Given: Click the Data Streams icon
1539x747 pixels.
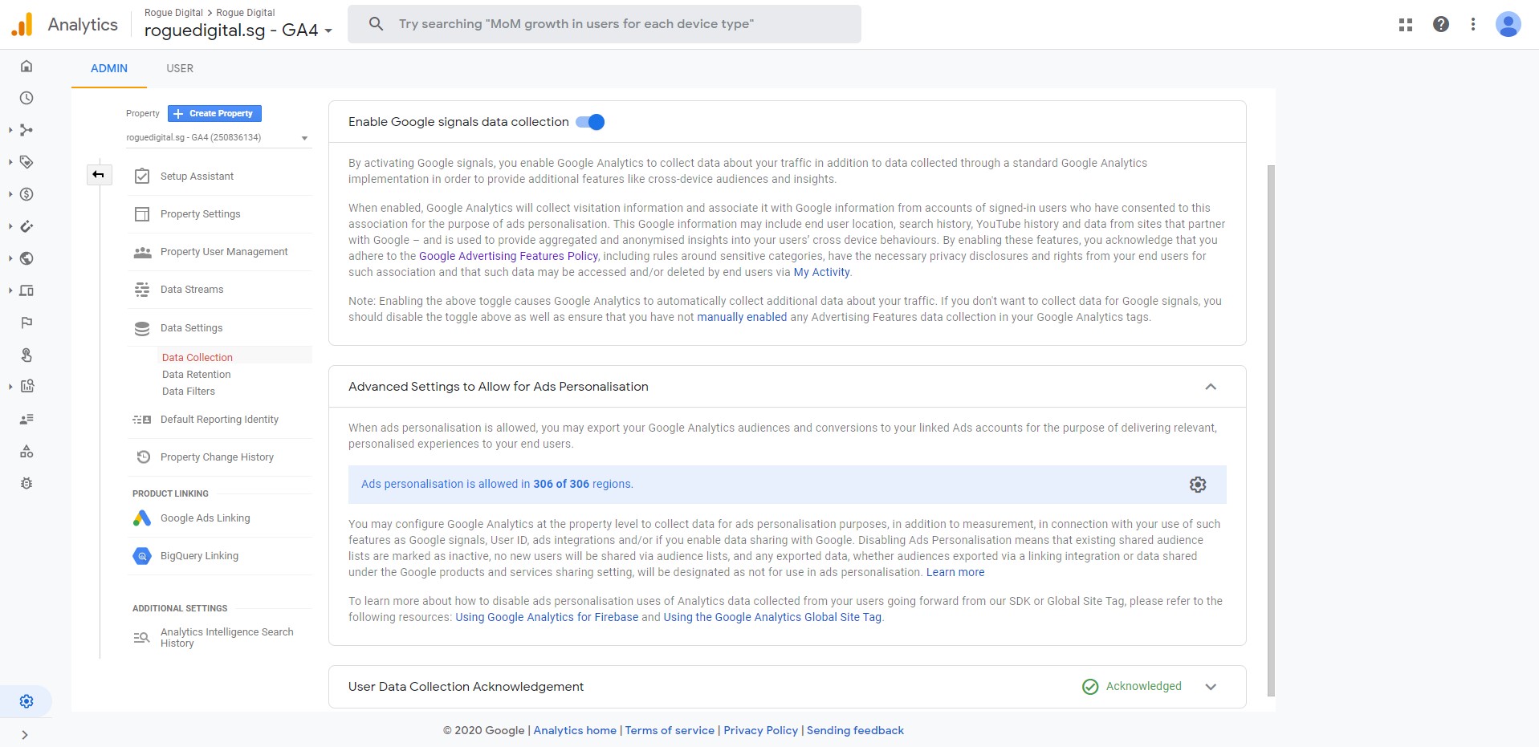Looking at the screenshot, I should tap(142, 290).
